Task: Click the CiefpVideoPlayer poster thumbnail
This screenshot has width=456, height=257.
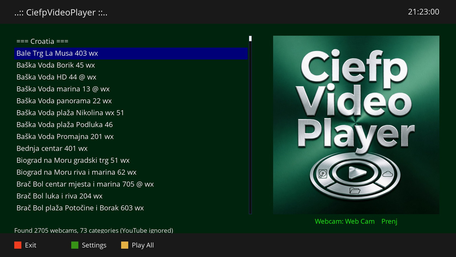Action: tap(356, 125)
